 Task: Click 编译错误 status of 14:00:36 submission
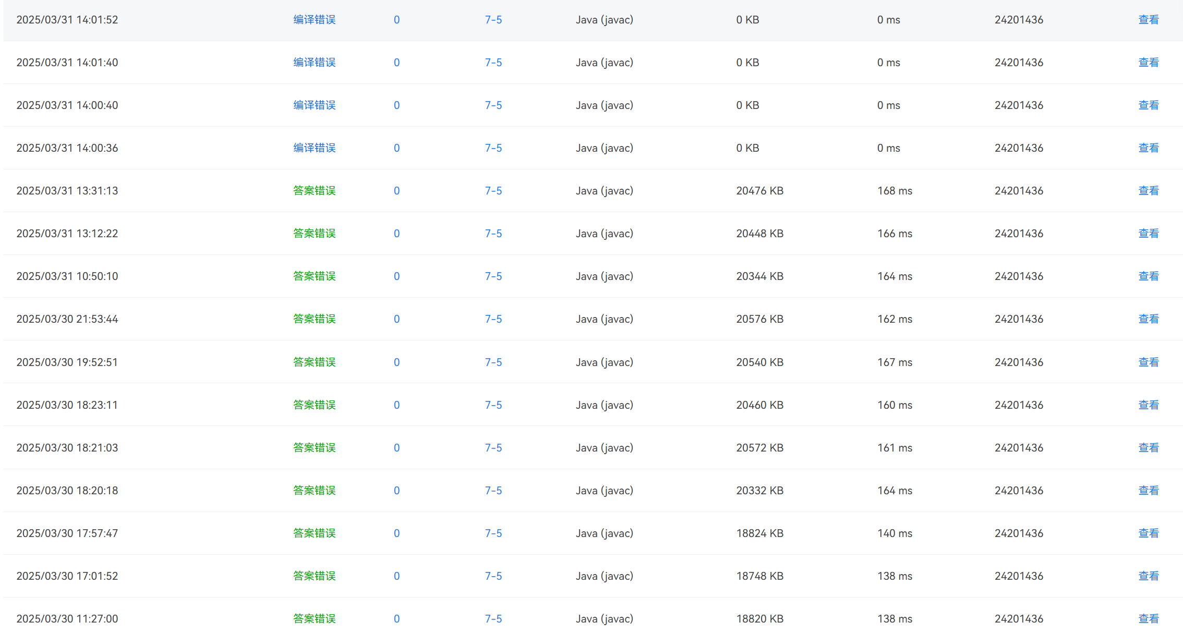(x=314, y=148)
